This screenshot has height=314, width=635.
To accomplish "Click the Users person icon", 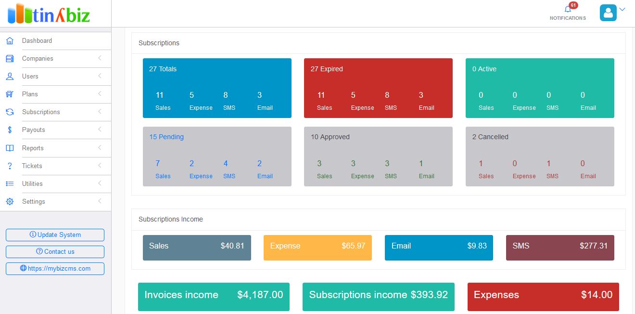I will point(10,77).
